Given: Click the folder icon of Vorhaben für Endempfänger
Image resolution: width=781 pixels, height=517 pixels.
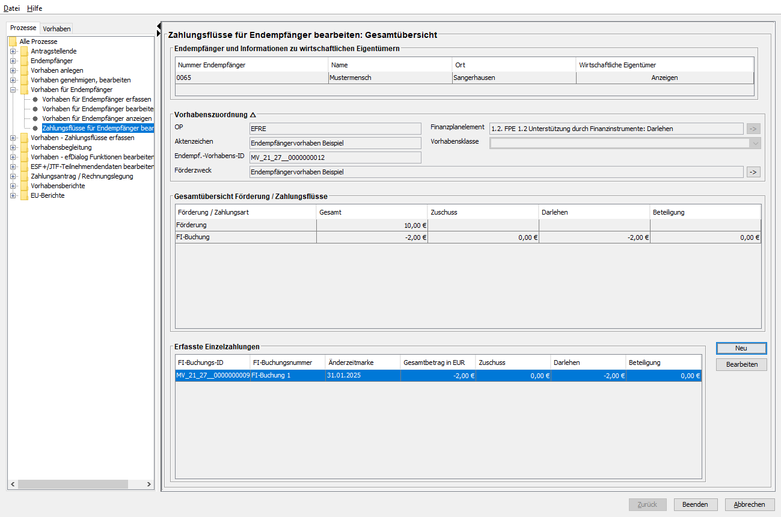Looking at the screenshot, I should 24,90.
